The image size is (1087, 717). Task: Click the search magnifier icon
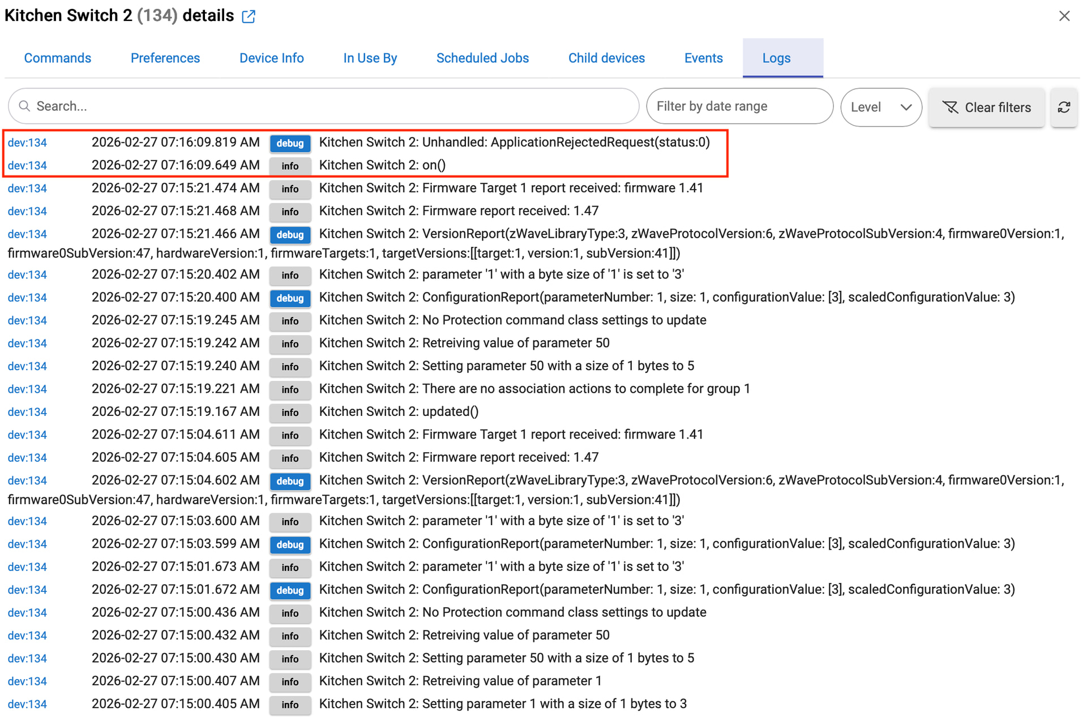tap(24, 106)
